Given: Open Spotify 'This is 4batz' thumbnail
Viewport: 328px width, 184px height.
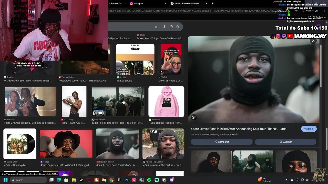Looking at the screenshot, I should point(135,59).
